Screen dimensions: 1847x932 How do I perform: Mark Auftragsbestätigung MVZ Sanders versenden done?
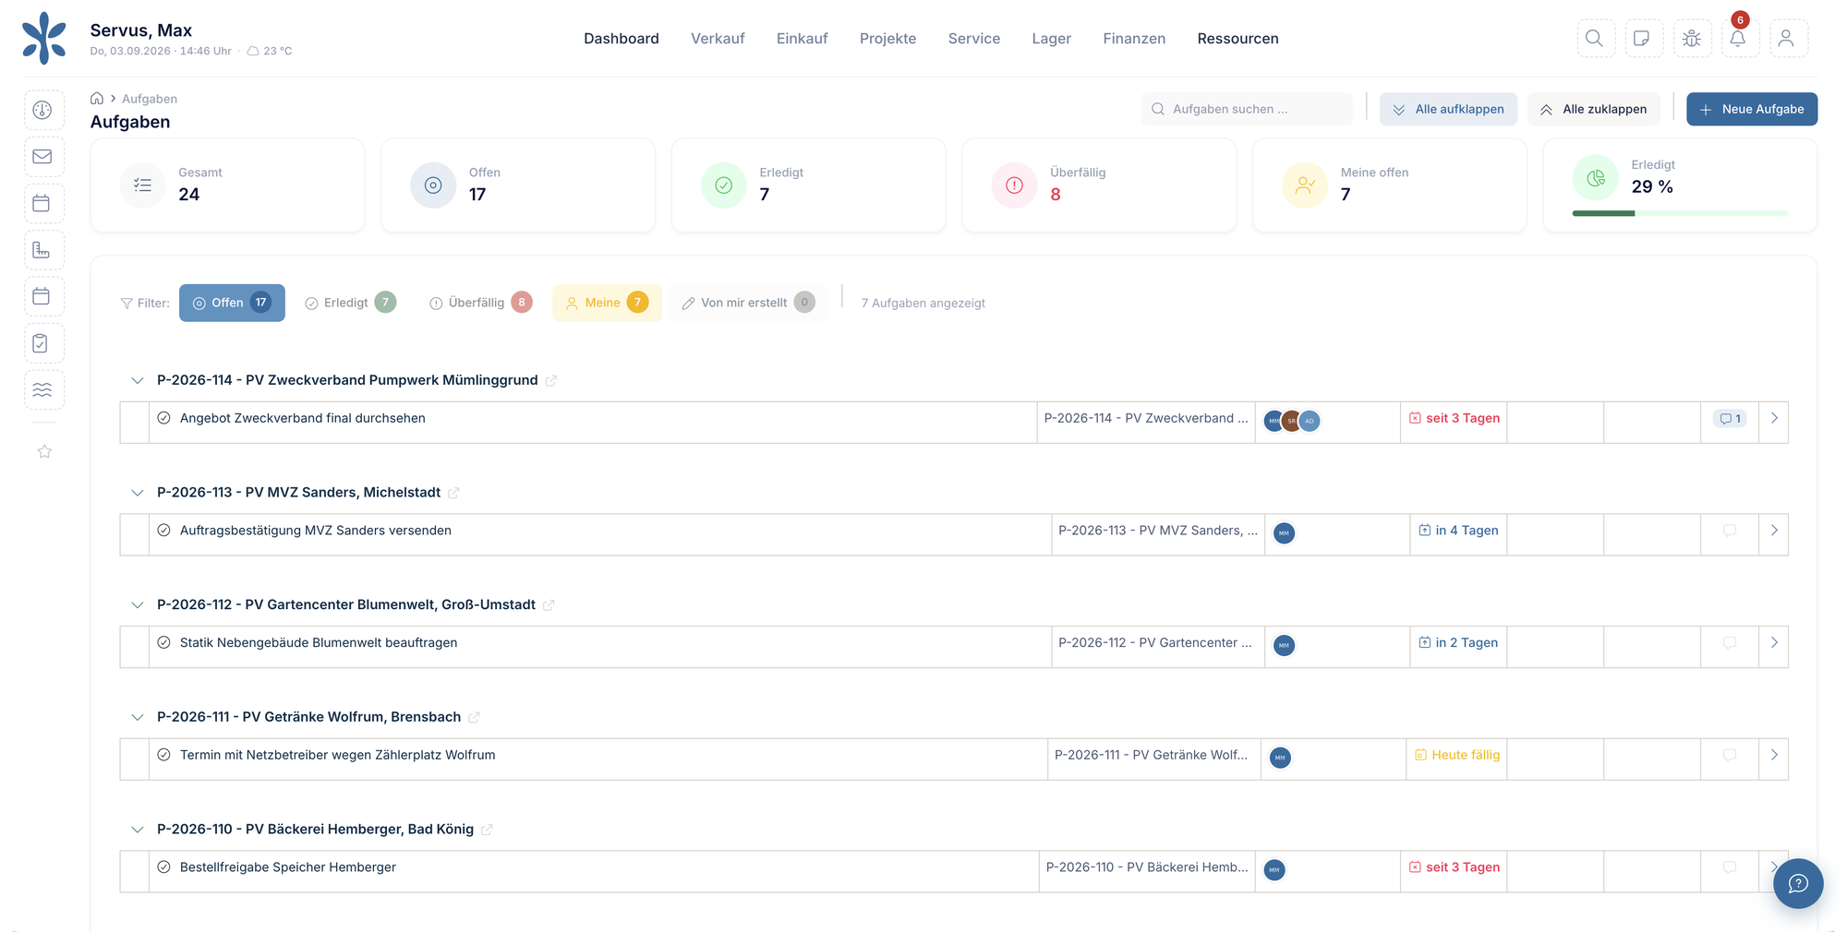163,531
